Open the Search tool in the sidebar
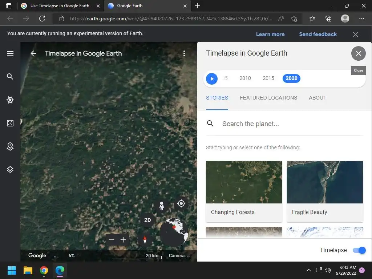372x279 pixels. tap(10, 76)
